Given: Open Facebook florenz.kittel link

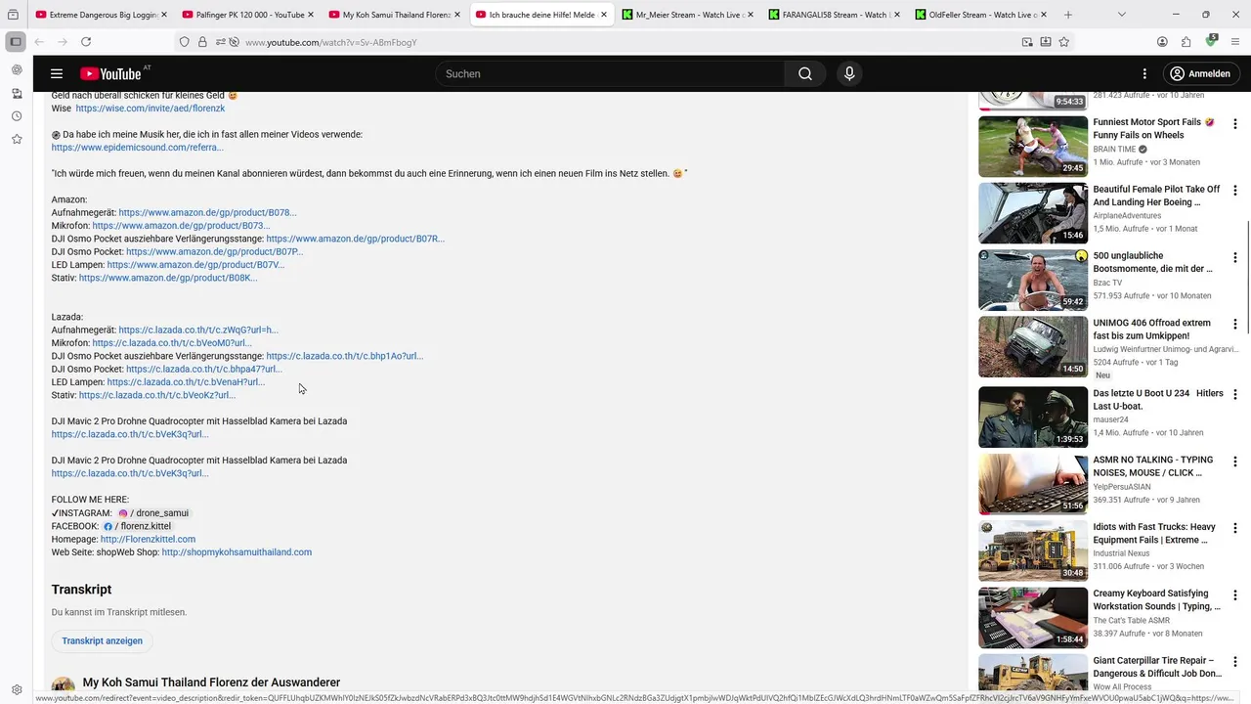Looking at the screenshot, I should (x=137, y=526).
